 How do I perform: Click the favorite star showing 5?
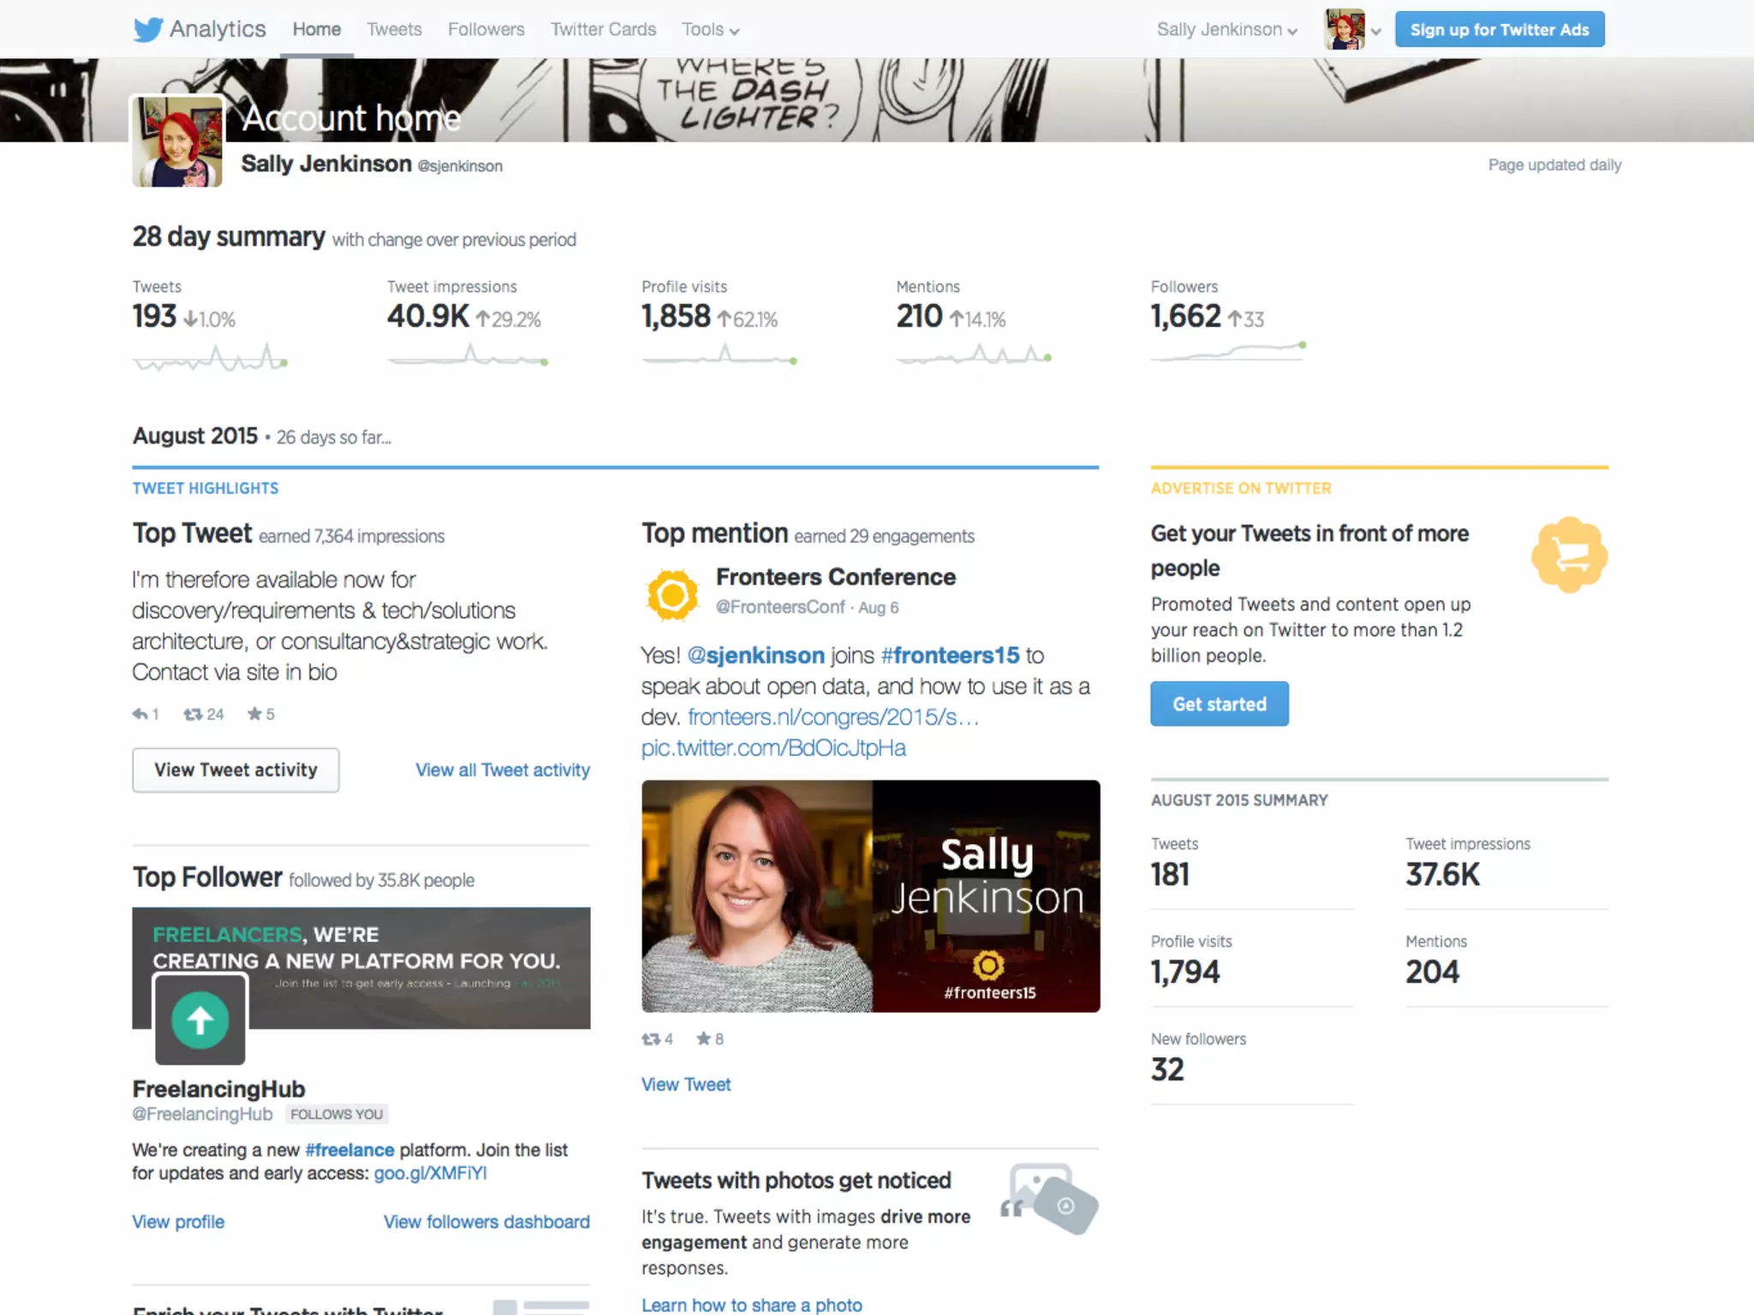tap(254, 713)
